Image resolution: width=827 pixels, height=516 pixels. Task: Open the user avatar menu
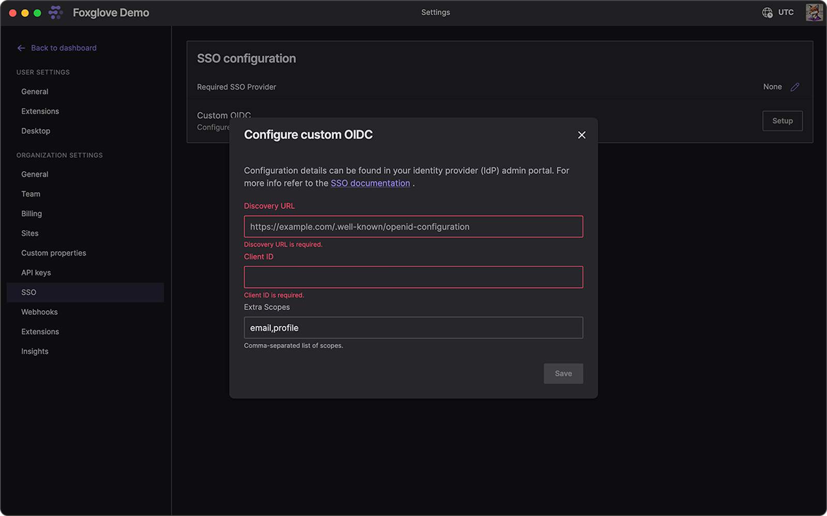[814, 12]
